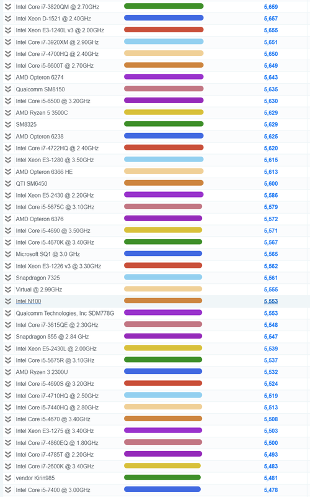Expand the Intel Core i7-3820QM row chevron
Screen dimensions: 310x497
[8, 7]
